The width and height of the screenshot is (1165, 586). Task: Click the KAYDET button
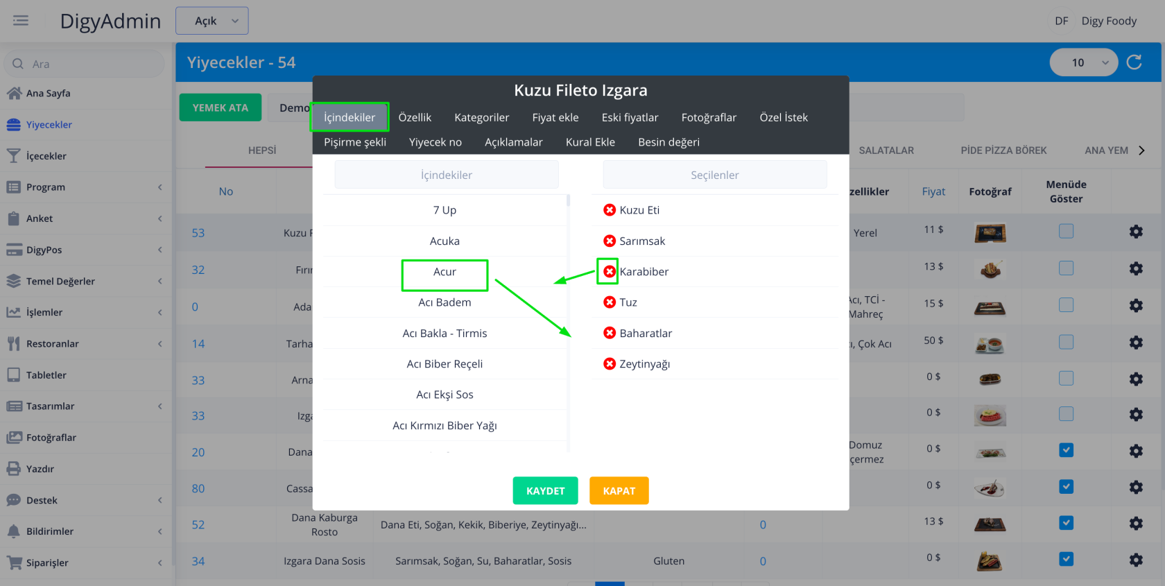(x=545, y=490)
